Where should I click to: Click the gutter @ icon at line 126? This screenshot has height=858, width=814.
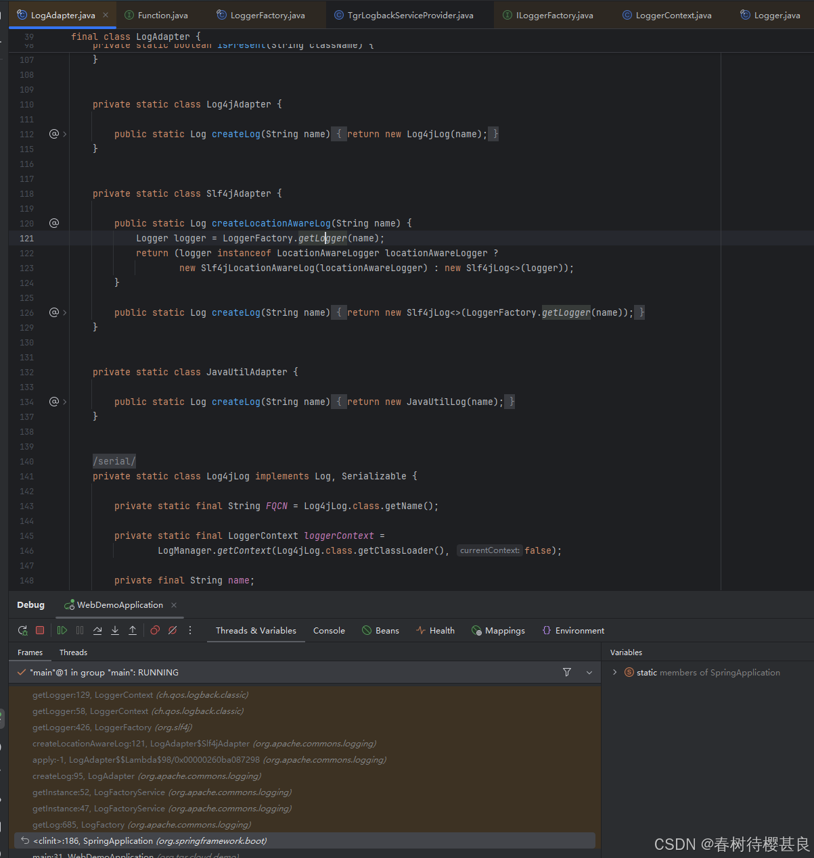(x=54, y=312)
